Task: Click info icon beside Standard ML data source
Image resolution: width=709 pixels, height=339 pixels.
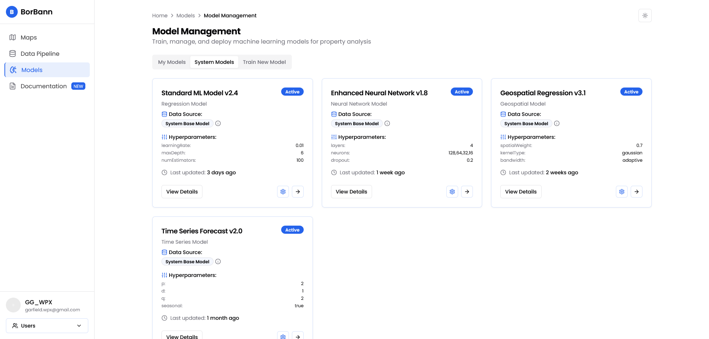Action: point(218,123)
